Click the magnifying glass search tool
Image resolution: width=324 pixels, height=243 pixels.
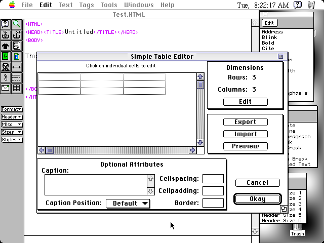[17, 24]
